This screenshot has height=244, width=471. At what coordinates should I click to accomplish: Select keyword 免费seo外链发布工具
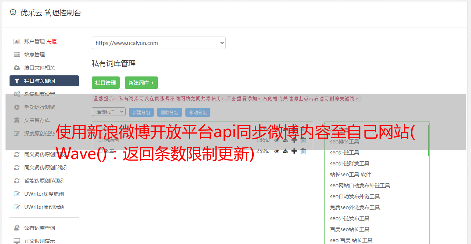coord(355,207)
